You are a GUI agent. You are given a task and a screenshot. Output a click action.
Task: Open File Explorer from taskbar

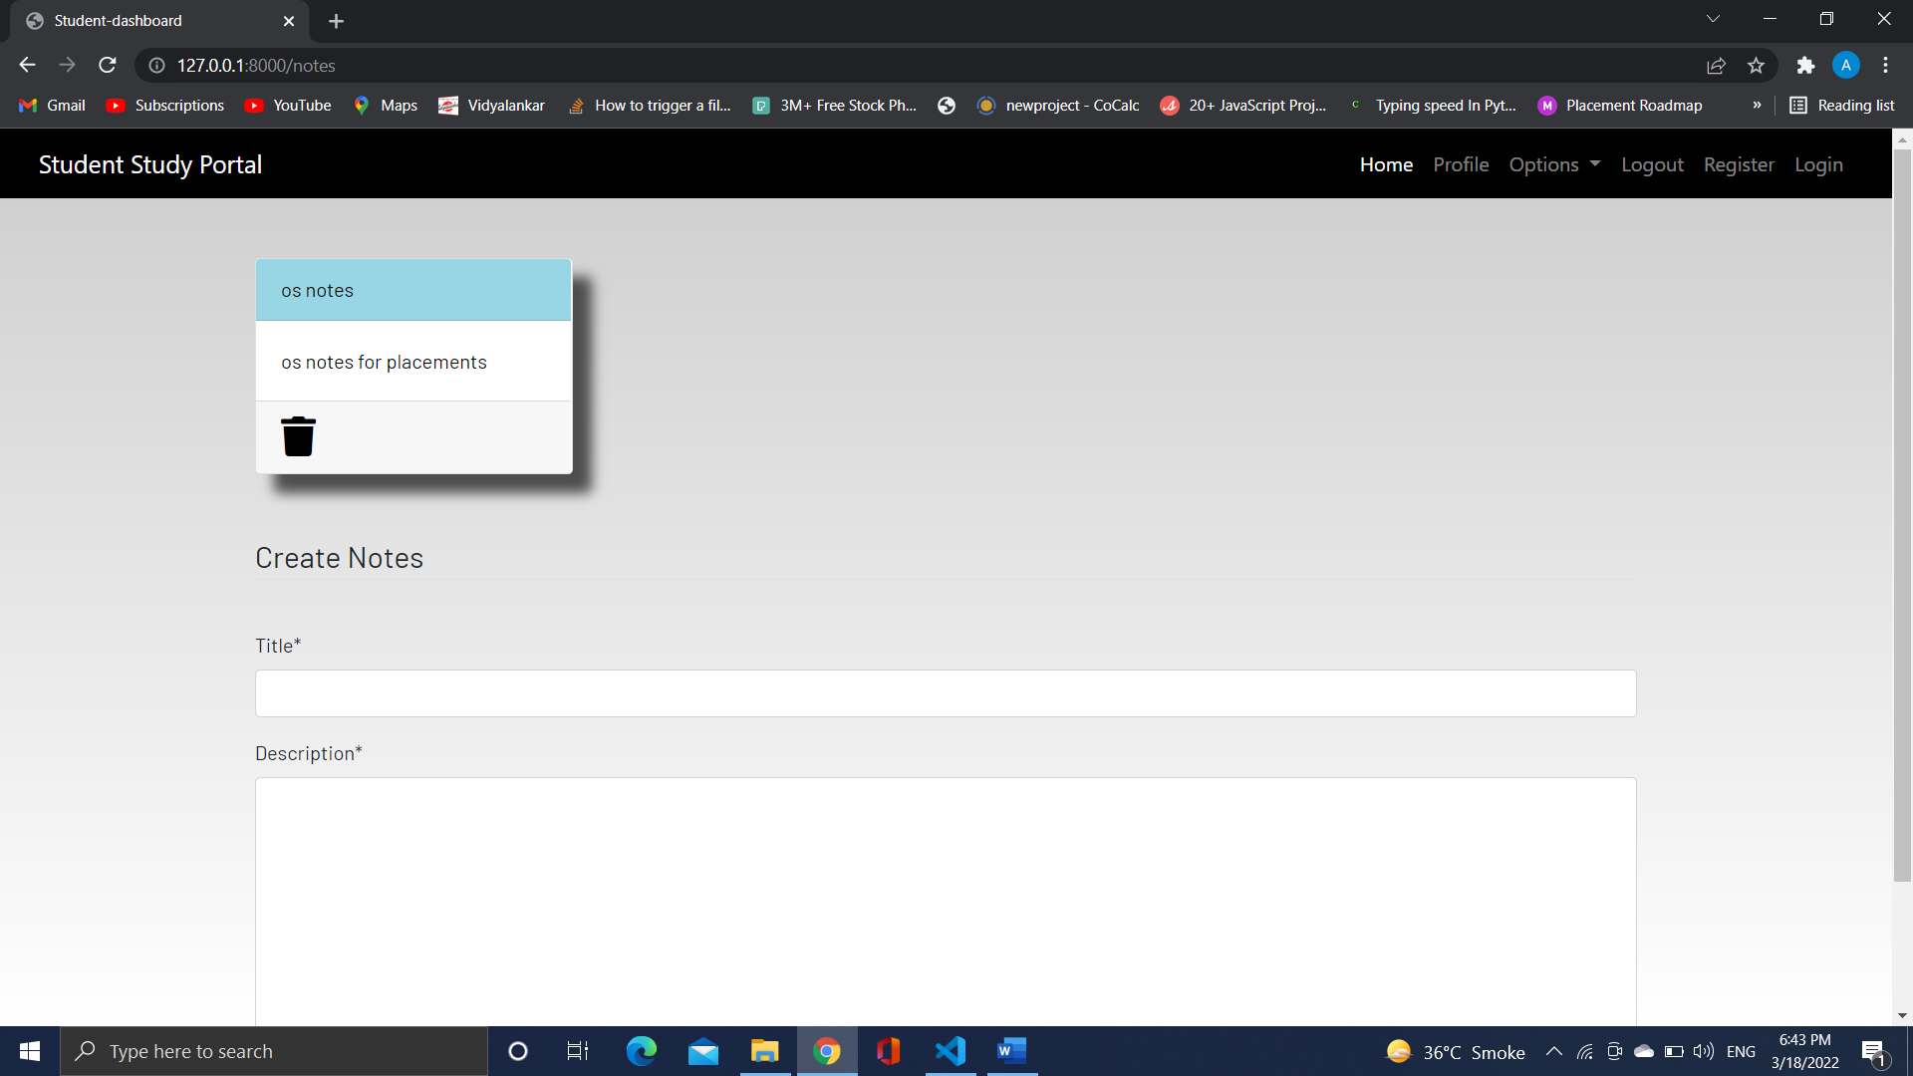[765, 1051]
